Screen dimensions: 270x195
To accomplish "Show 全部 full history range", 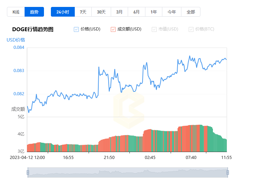I will tap(191, 12).
